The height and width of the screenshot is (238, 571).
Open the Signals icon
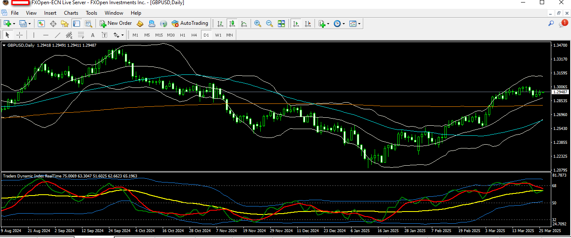(164, 24)
